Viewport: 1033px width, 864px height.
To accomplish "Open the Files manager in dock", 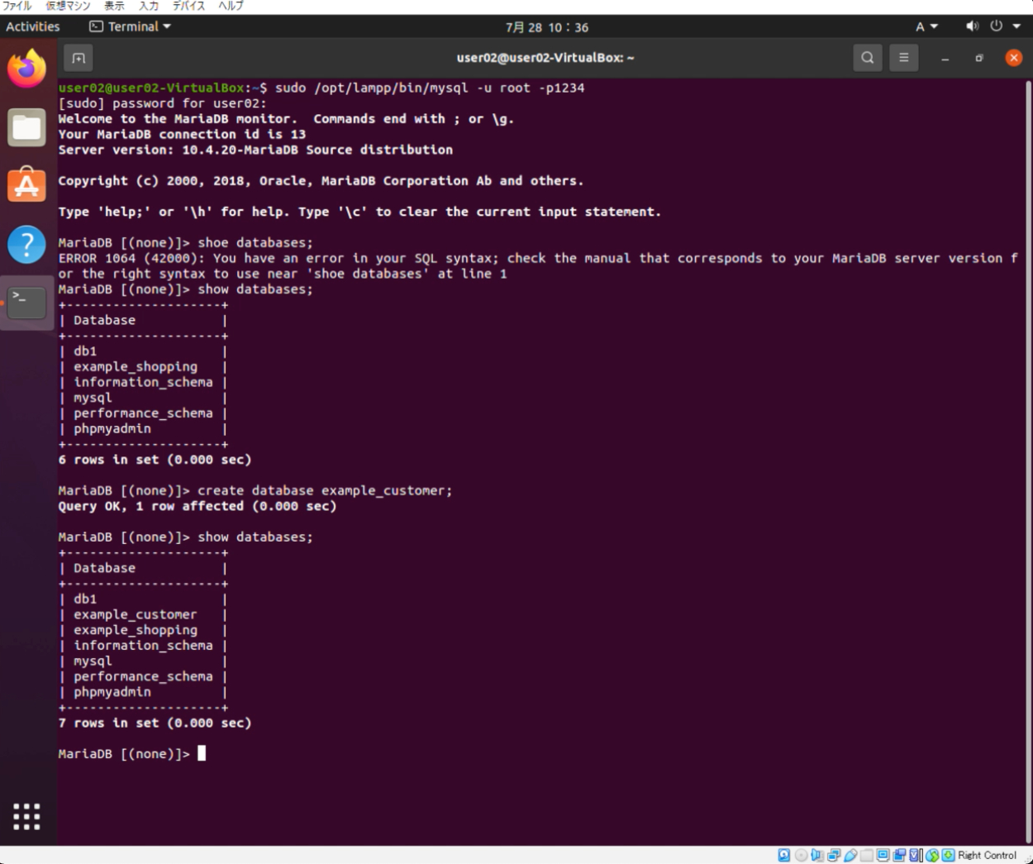I will [x=26, y=128].
